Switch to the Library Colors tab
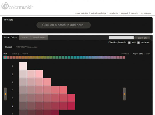 pos(10,37)
